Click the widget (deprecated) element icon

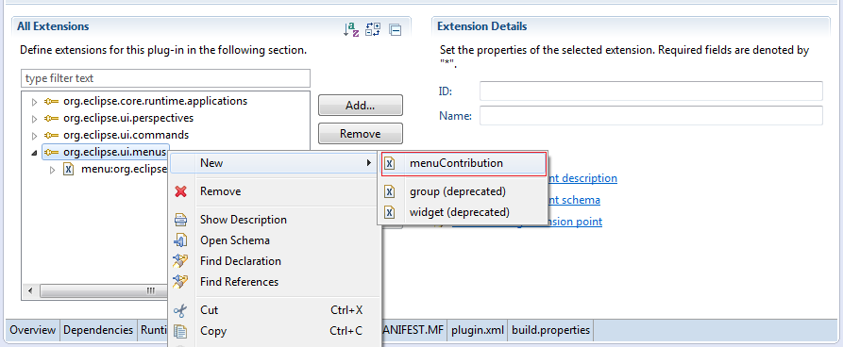pyautogui.click(x=390, y=212)
